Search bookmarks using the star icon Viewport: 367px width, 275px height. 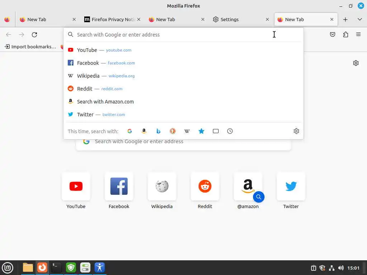[201, 131]
